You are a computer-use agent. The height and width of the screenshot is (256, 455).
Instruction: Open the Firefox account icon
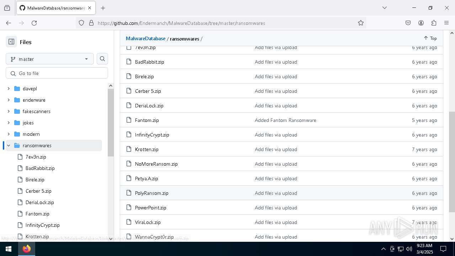click(x=421, y=23)
